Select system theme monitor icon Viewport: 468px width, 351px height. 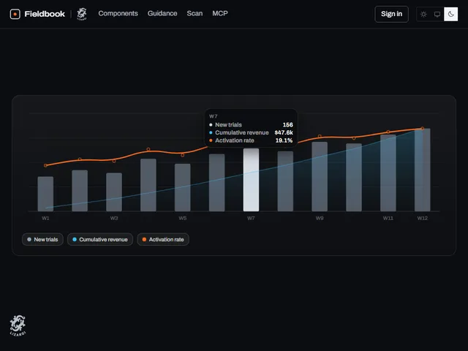437,14
